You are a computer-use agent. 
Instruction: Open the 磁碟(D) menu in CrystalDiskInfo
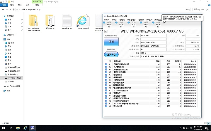(x=141, y=20)
